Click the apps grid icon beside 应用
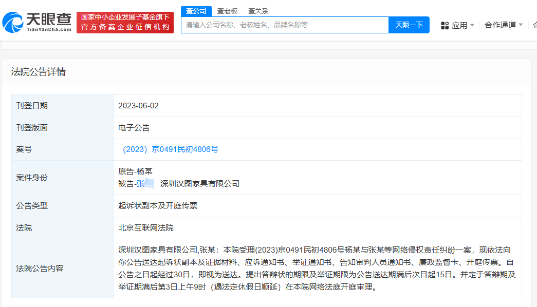 [x=444, y=25]
